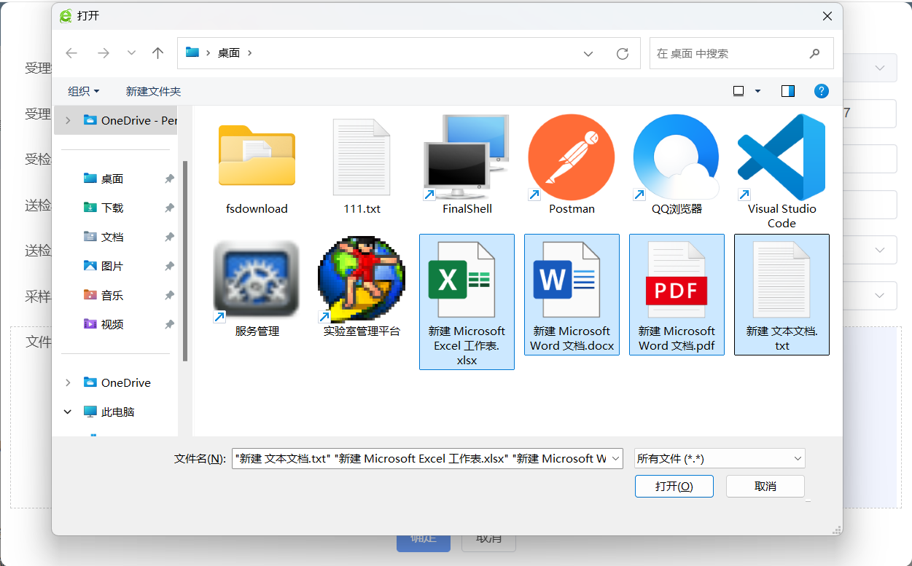
Task: Select 视频 in the navigation pane
Action: tap(112, 324)
